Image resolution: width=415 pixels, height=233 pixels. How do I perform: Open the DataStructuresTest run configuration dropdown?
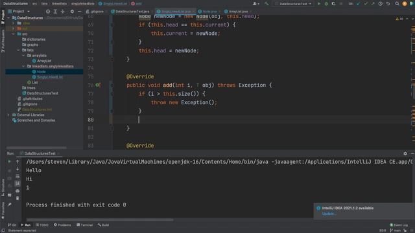tap(293, 4)
